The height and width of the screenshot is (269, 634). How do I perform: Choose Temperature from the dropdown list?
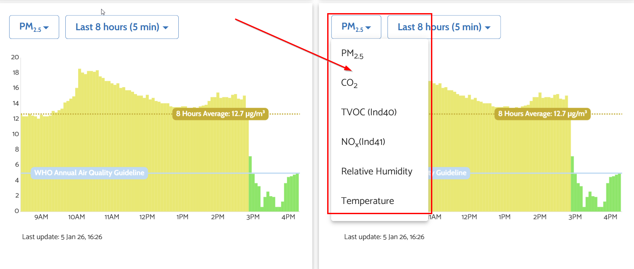point(367,201)
